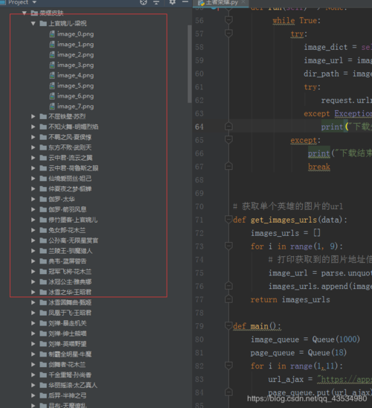
Task: Click the 修竹墨客-上官婉儿 folder icon
Action: click(x=43, y=220)
